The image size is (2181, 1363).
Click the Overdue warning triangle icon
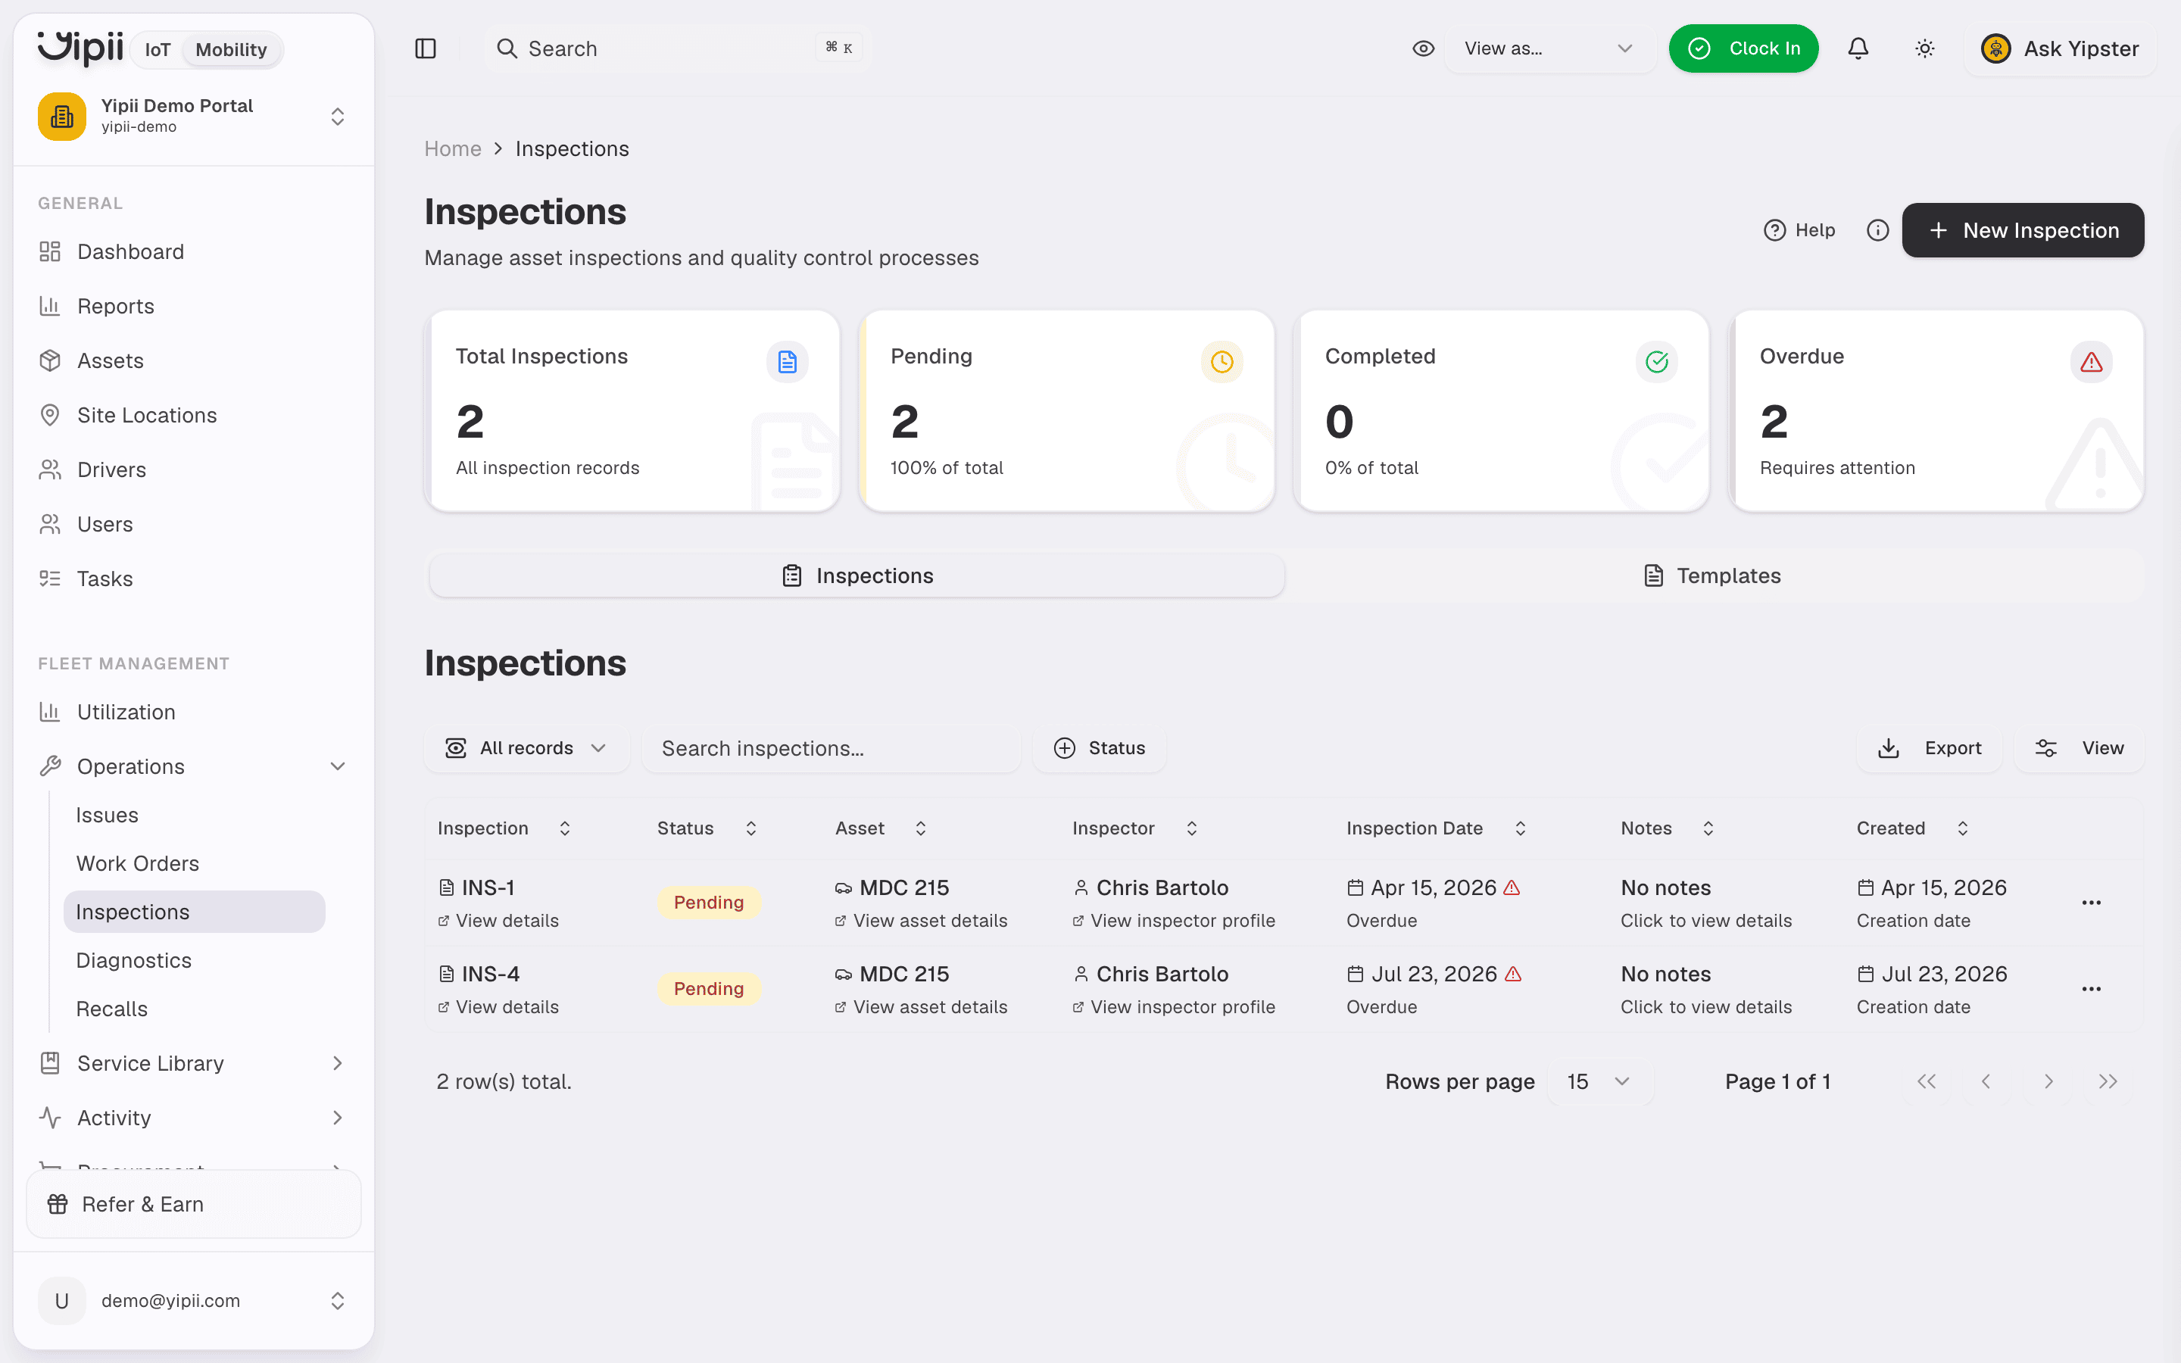point(2091,361)
